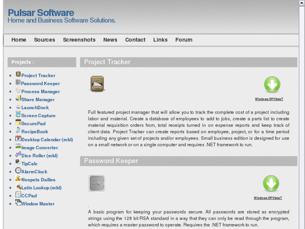Open the Contact page
Viewport: 305px width, 229px height.
[x=135, y=40]
